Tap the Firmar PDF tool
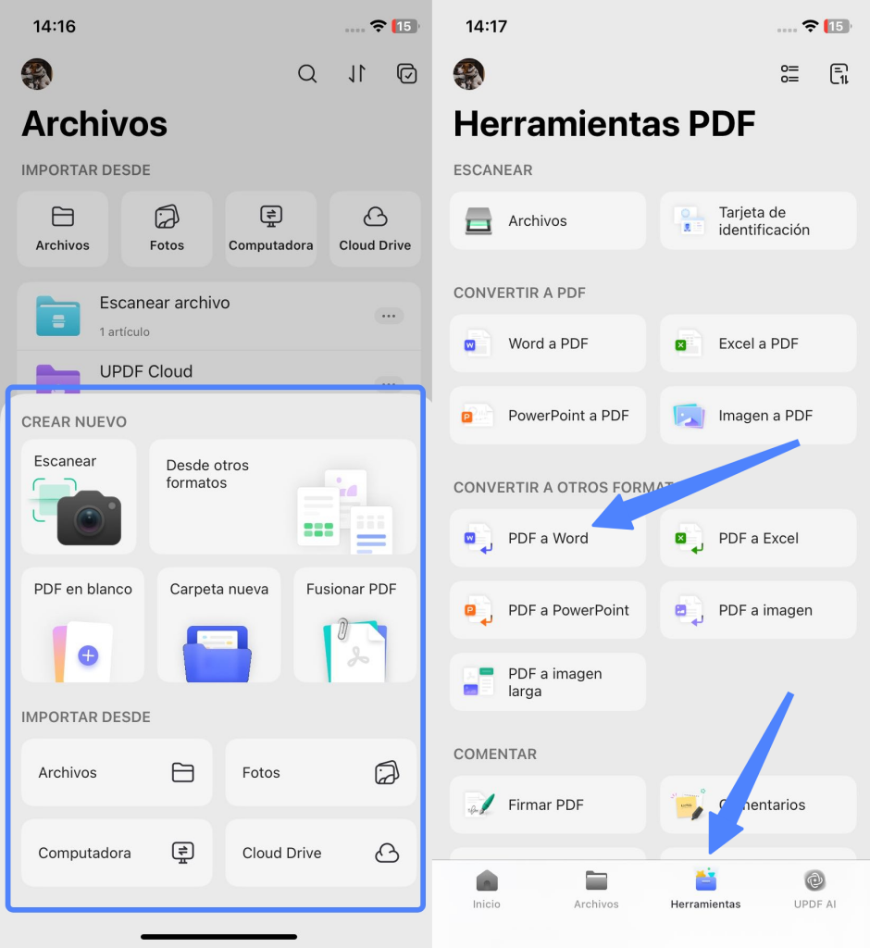The image size is (870, 948). coord(548,805)
